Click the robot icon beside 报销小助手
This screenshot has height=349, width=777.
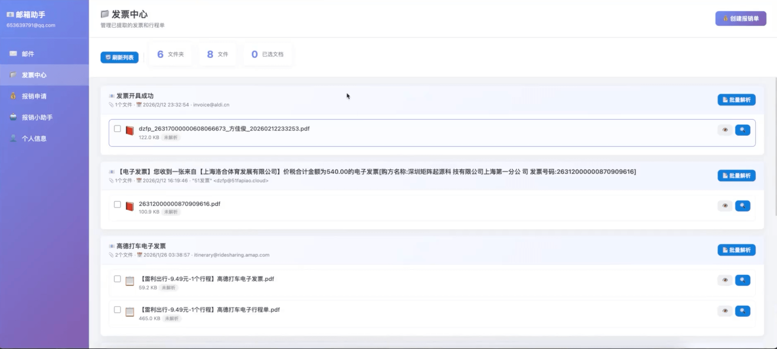pos(13,117)
